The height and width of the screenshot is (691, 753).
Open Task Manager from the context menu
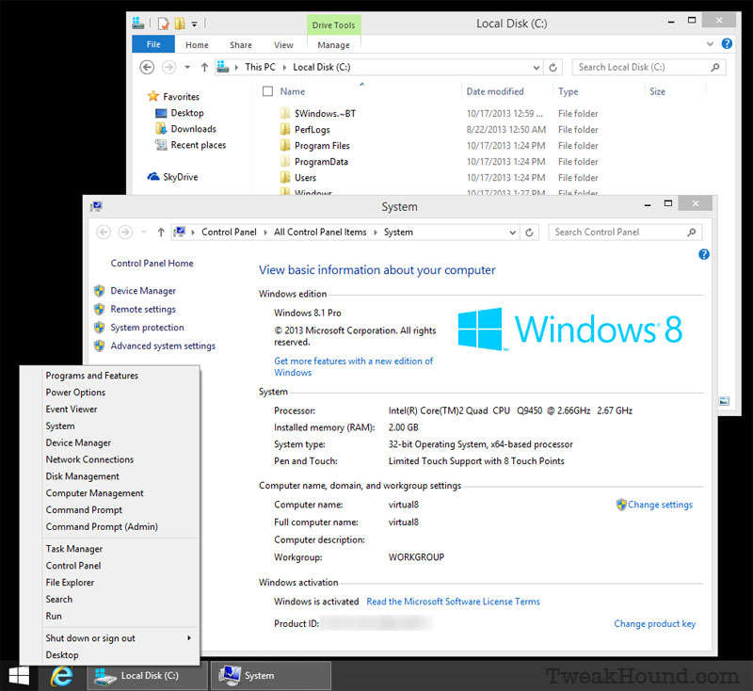[74, 548]
